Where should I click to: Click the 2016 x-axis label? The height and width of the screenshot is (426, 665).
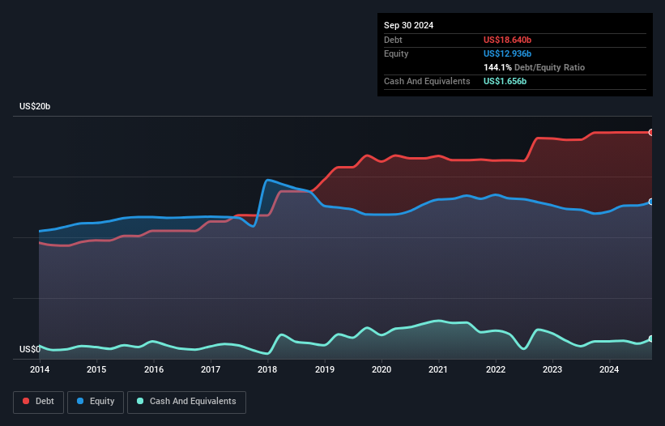pos(154,369)
